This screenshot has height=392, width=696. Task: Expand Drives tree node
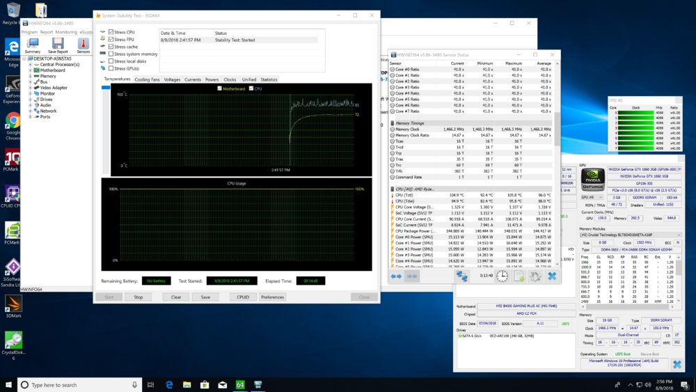(x=31, y=100)
